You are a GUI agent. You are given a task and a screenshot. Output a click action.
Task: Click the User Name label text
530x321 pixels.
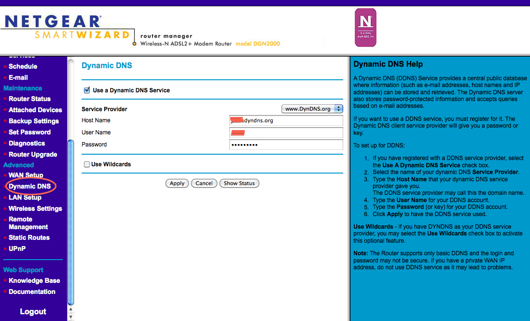pyautogui.click(x=96, y=132)
